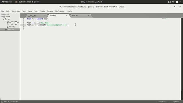Screen dimensions: 183x103
Task: Open the View menu
Action: click(30, 11)
